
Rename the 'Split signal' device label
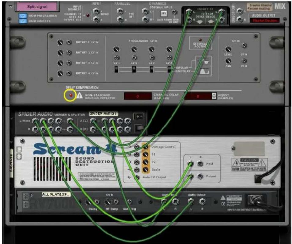[37, 7]
